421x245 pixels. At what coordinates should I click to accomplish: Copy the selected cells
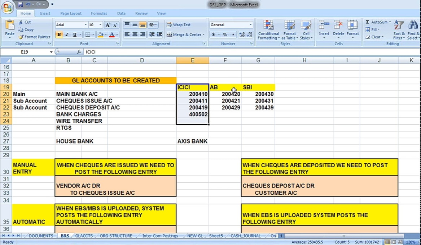pyautogui.click(x=26, y=30)
